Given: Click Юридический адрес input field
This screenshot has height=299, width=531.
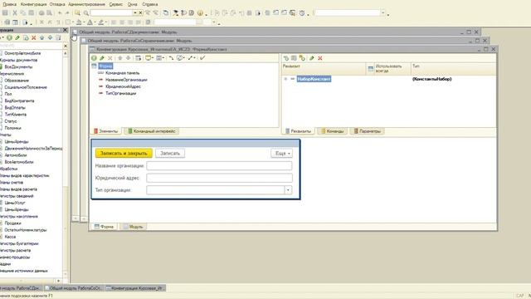Looking at the screenshot, I should (219, 178).
